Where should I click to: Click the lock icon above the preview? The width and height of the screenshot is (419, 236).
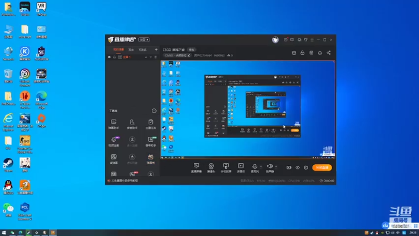click(303, 53)
